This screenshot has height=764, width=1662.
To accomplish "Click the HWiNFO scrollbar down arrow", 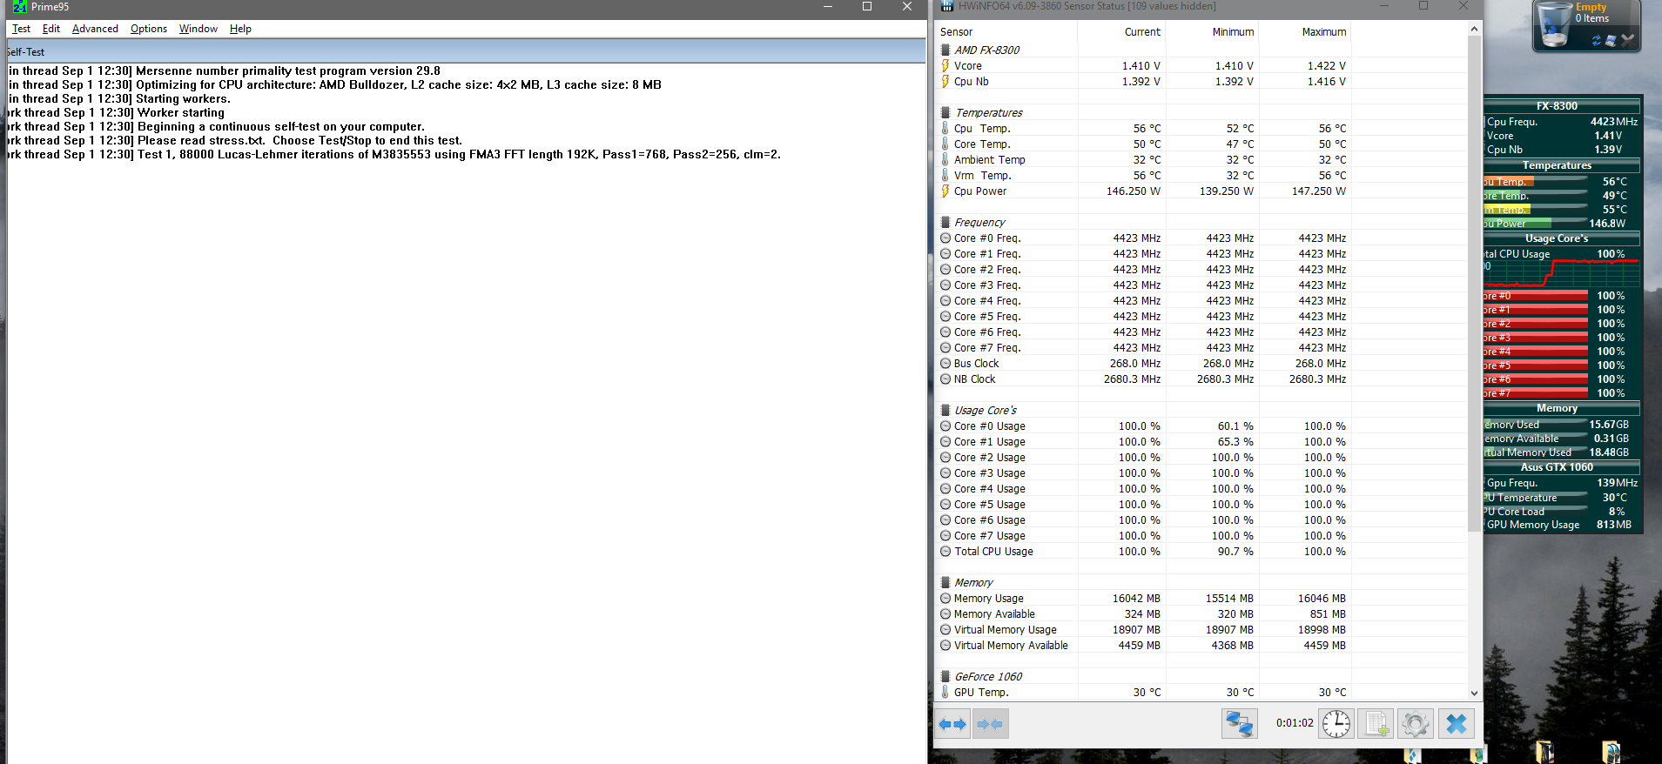I will [x=1474, y=694].
